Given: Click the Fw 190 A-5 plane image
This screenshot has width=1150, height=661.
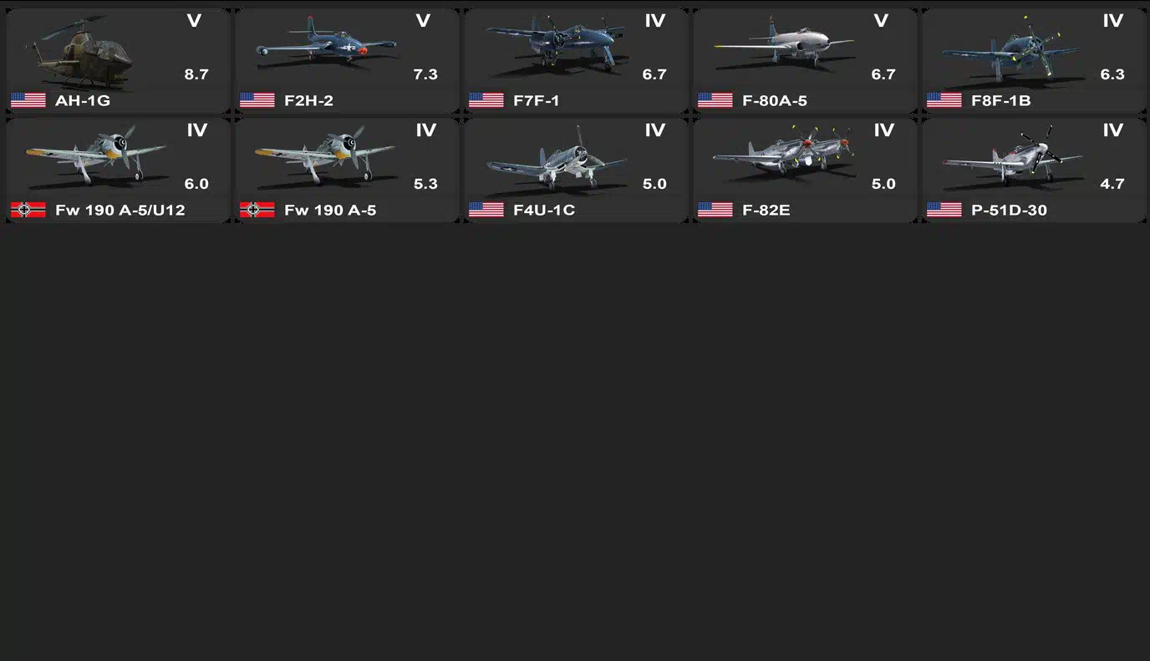Looking at the screenshot, I should [325, 155].
